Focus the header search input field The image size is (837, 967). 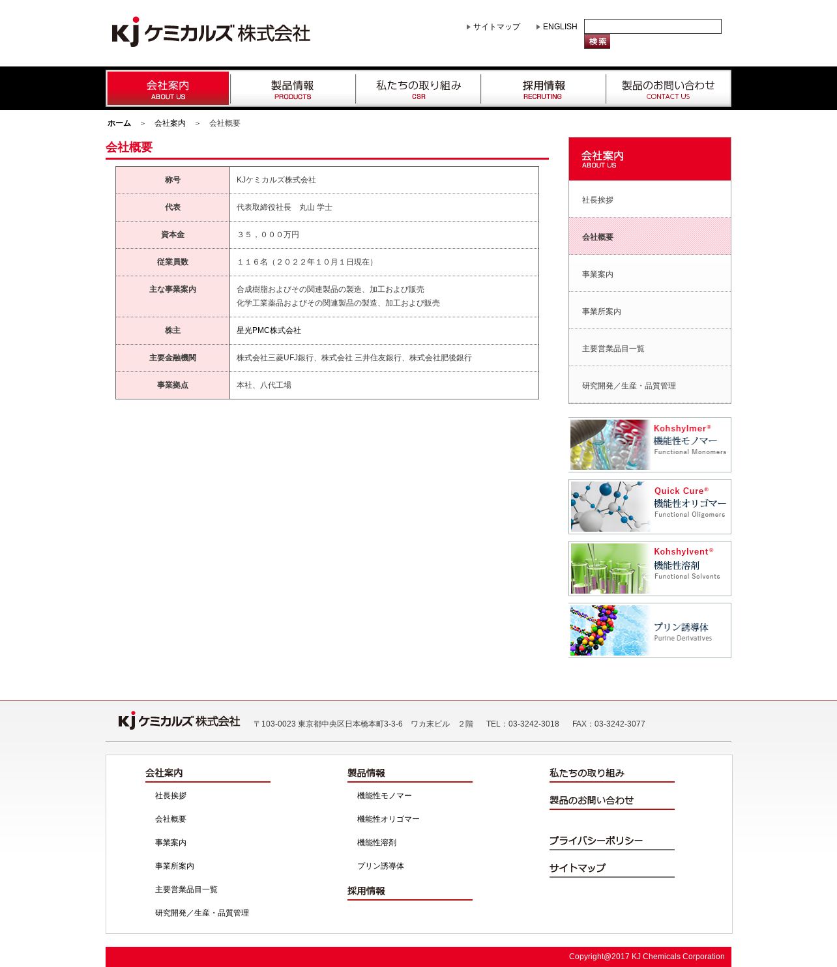coord(653,26)
